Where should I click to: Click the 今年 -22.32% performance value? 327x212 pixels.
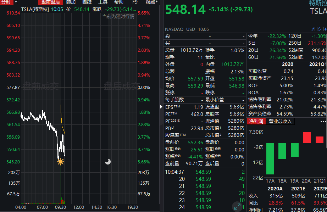pyautogui.click(x=277, y=36)
